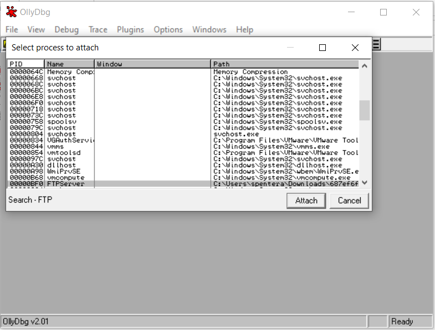Click the process list scrollbar thumb

[365, 110]
